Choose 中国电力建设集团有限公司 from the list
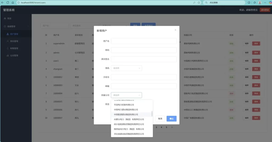Image resolution: width=272 pixels, height=142 pixels. point(132,110)
